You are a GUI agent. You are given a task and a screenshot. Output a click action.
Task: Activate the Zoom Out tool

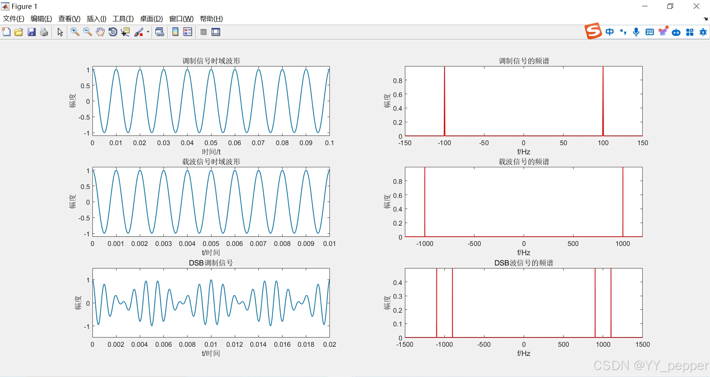point(88,32)
